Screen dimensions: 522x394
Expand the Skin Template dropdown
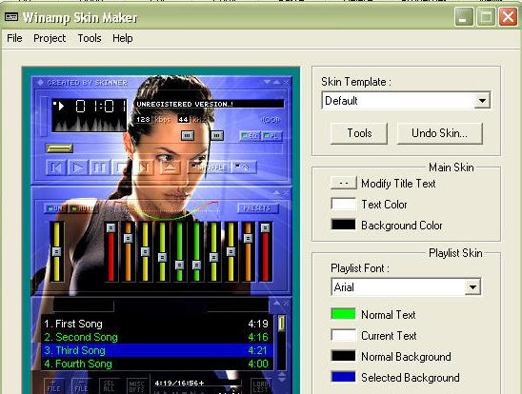pos(482,101)
